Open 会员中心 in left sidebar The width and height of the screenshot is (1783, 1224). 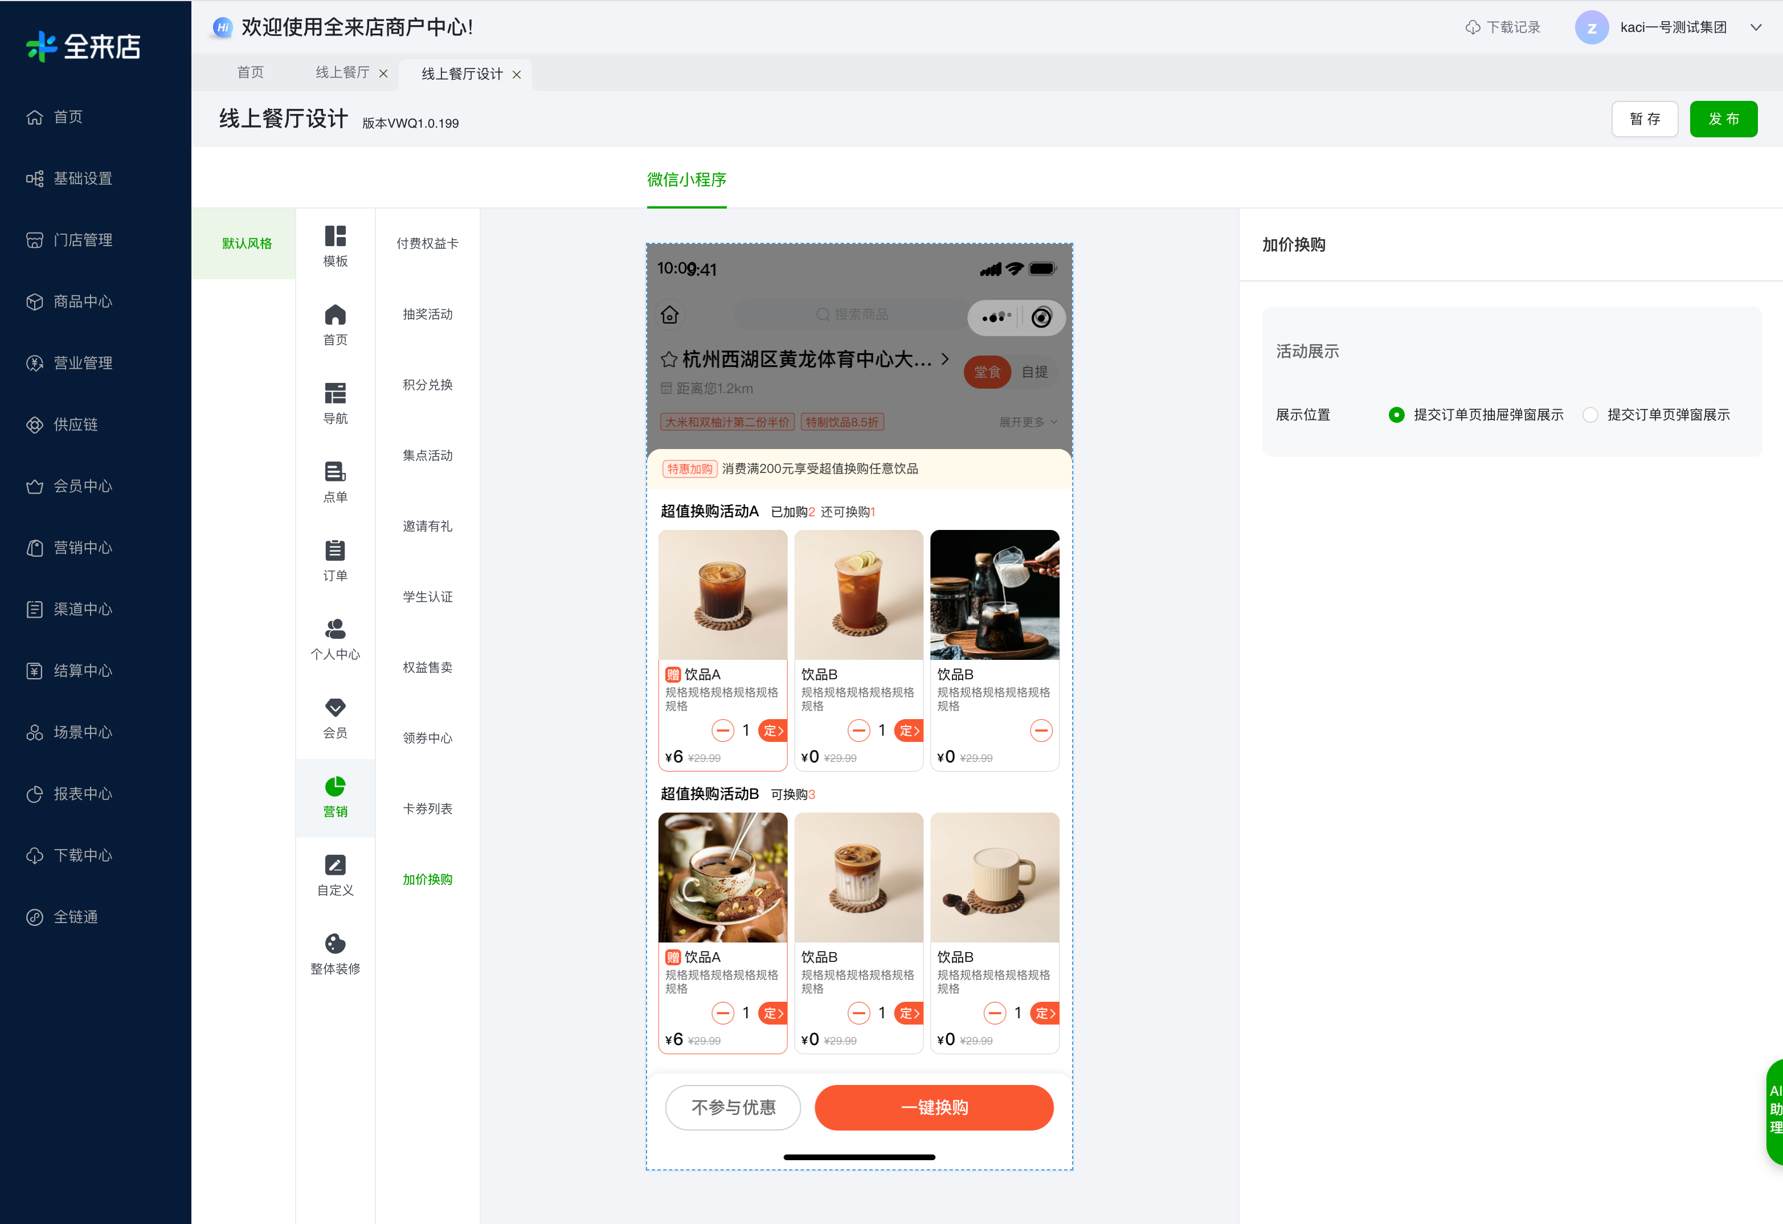[x=69, y=485]
